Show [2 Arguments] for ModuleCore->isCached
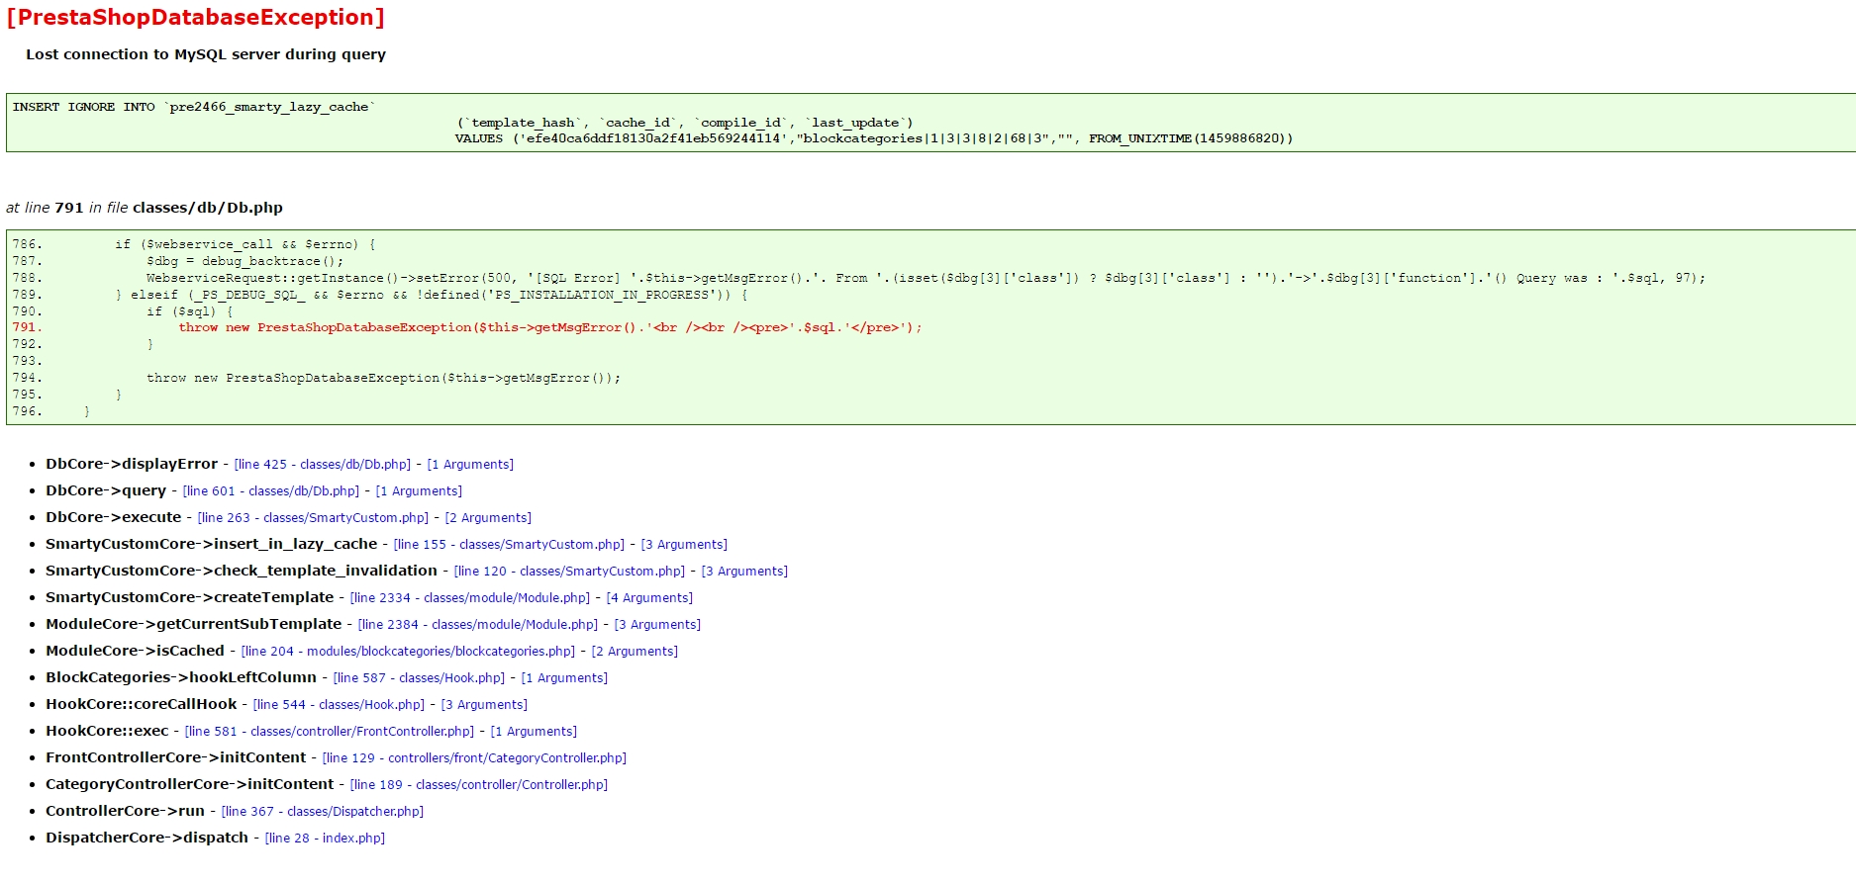 click(635, 652)
